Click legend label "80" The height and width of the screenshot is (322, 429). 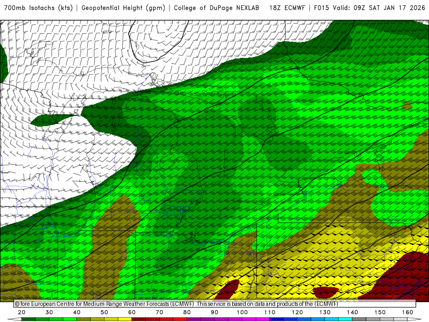tap(187, 312)
